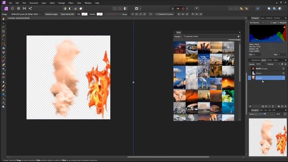
Task: Select the Move tool arrow
Action: coord(3,23)
